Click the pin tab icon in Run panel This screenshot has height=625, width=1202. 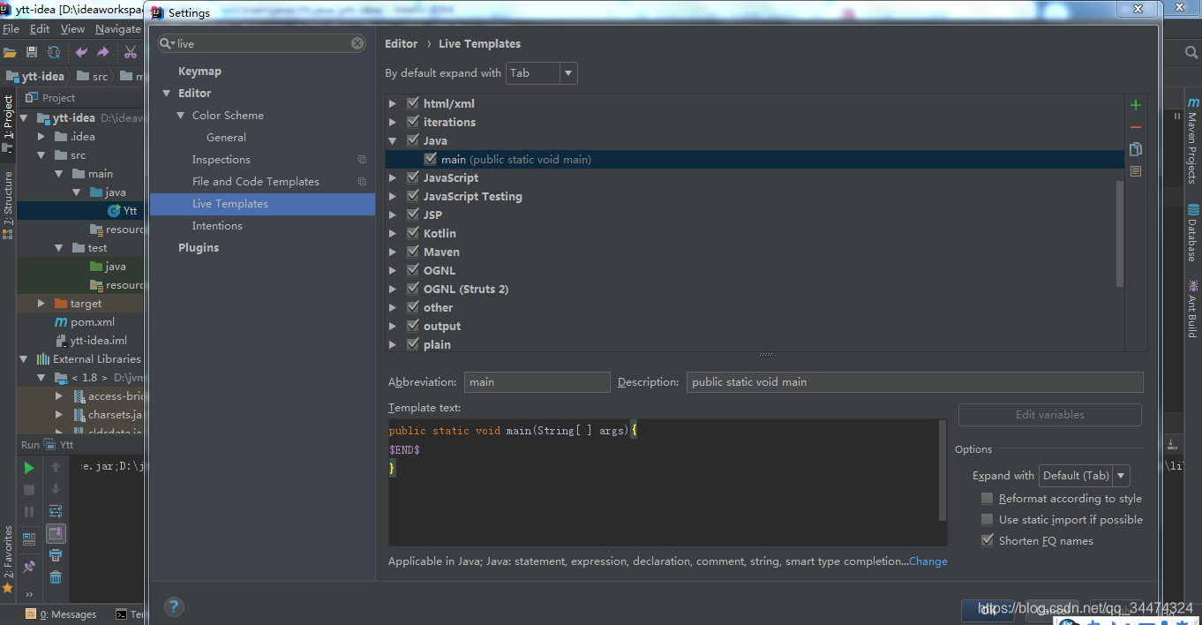coord(29,566)
